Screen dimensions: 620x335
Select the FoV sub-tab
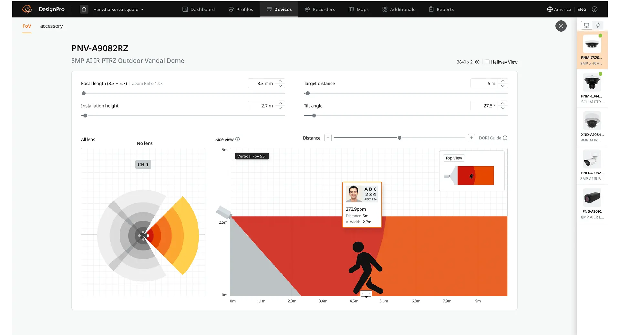(x=27, y=26)
